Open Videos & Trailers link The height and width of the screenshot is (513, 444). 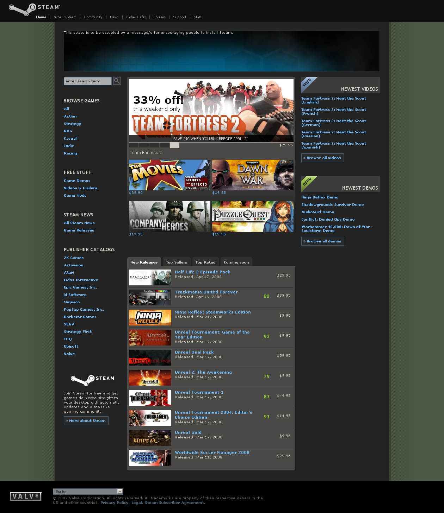[80, 188]
